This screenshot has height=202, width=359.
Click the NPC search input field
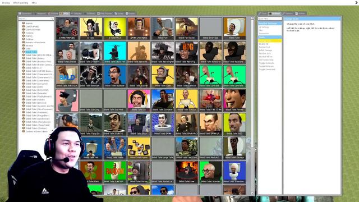[36, 19]
